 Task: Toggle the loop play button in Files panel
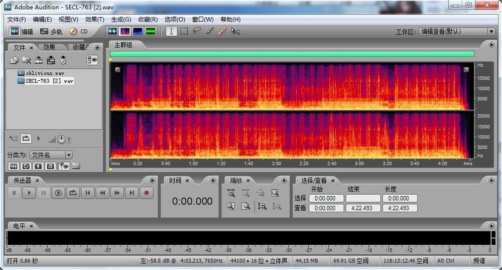26,138
